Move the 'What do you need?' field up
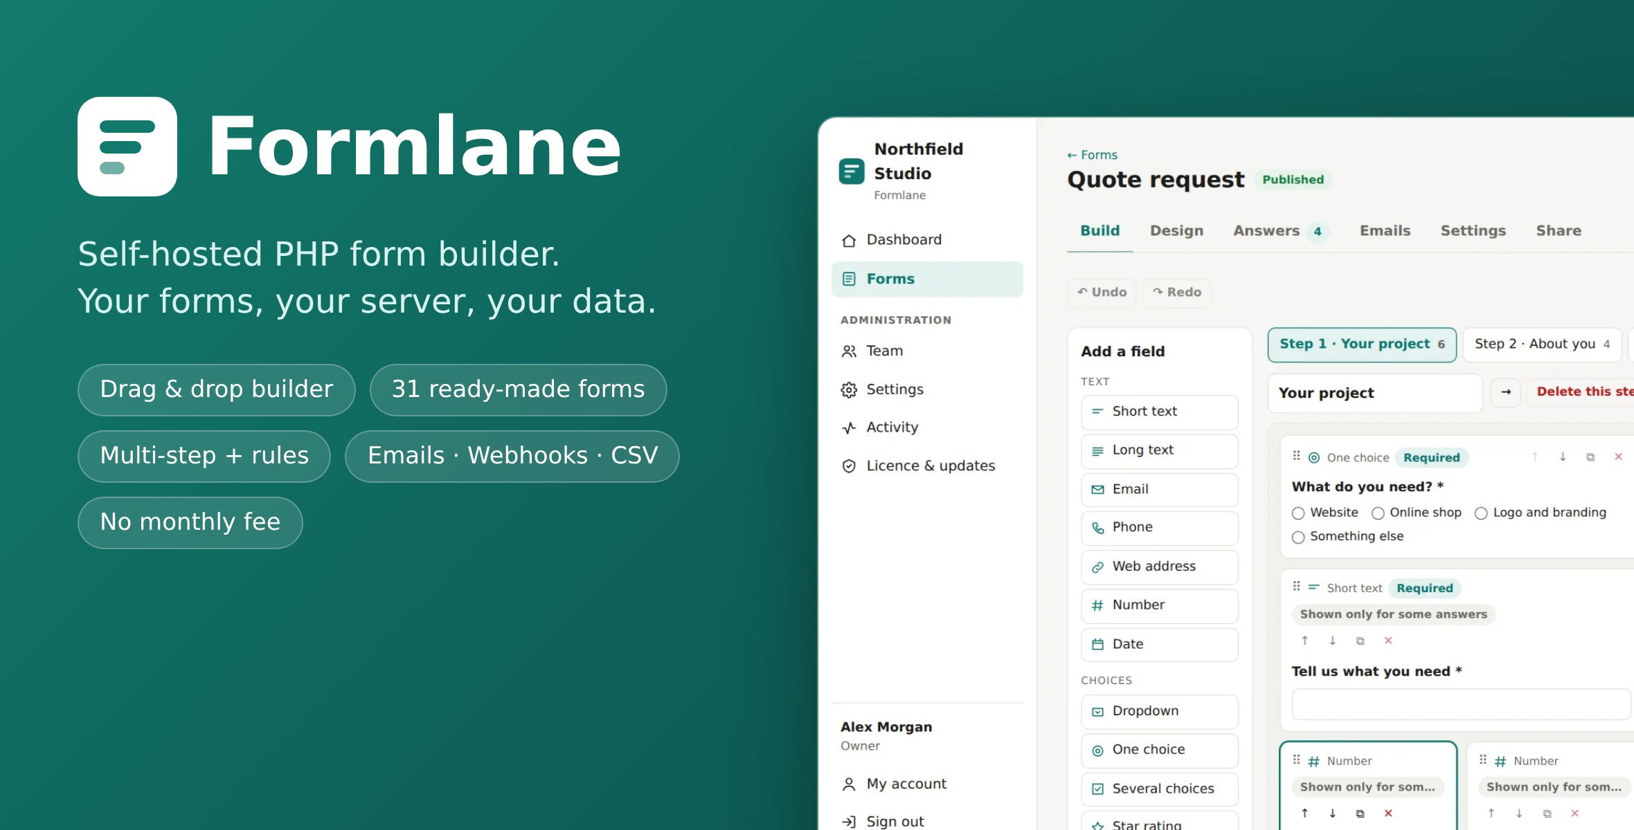 1535,457
